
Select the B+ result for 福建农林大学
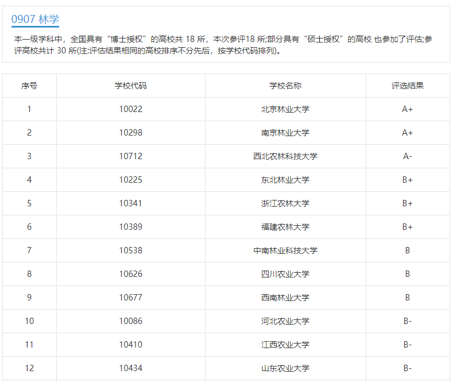click(x=408, y=227)
